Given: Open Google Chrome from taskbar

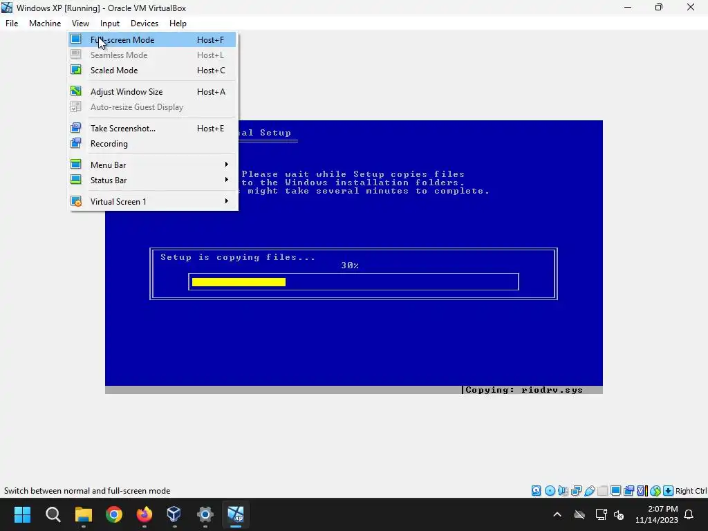Looking at the screenshot, I should point(114,514).
